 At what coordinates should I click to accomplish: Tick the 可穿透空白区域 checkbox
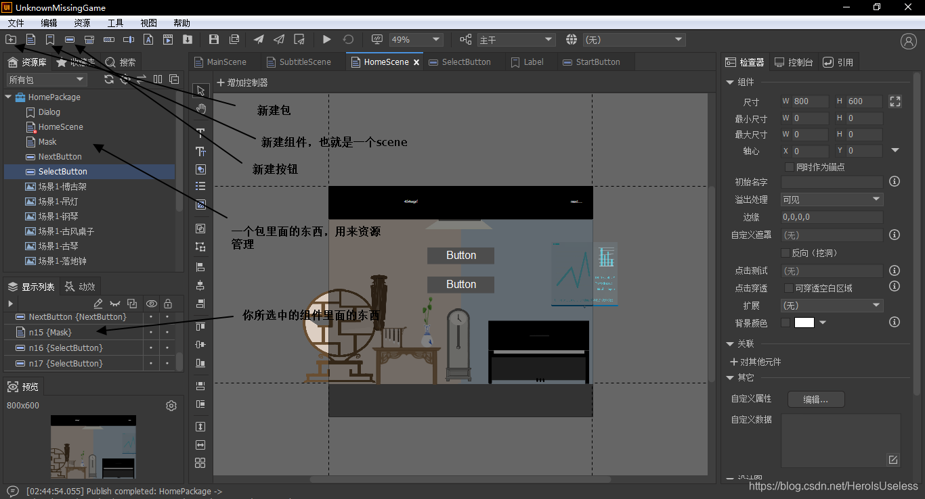coord(789,288)
